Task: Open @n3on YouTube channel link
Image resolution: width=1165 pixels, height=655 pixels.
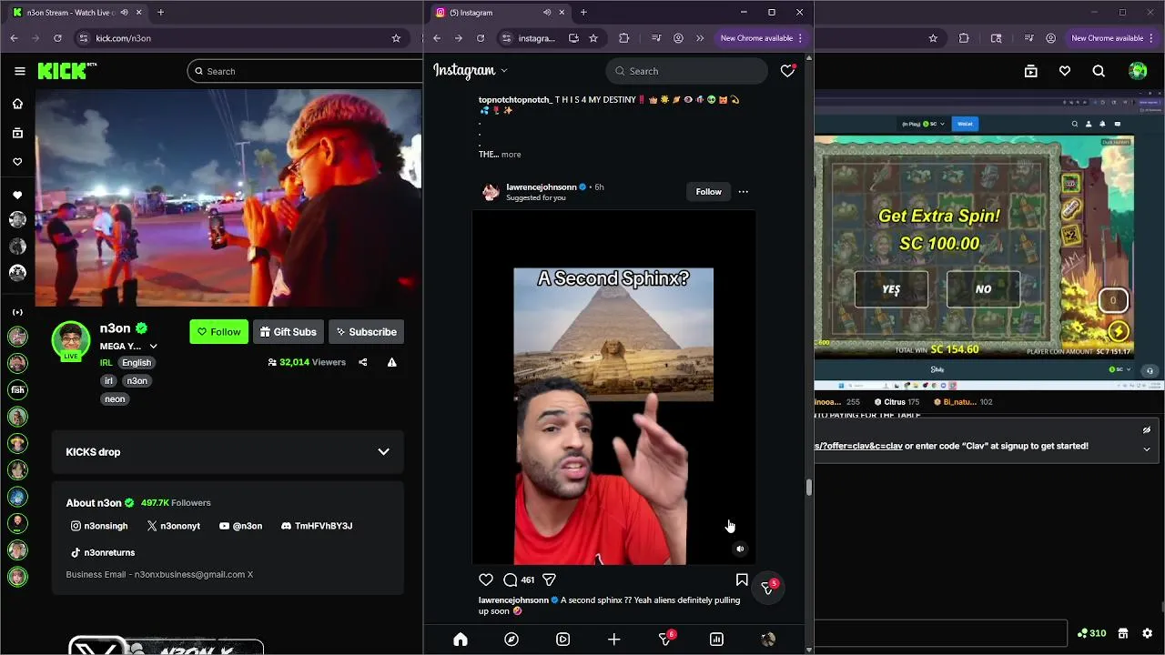Action: coord(240,526)
